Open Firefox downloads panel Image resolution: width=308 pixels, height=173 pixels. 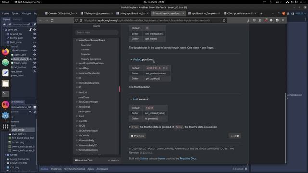tap(248, 20)
